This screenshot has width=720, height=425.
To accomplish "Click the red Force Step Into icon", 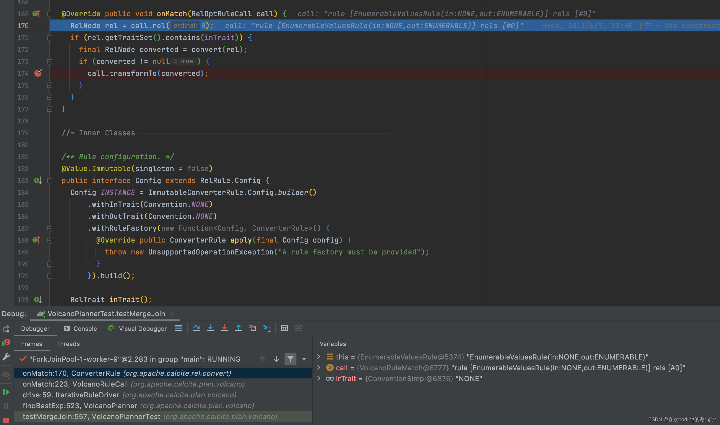I will click(x=224, y=328).
